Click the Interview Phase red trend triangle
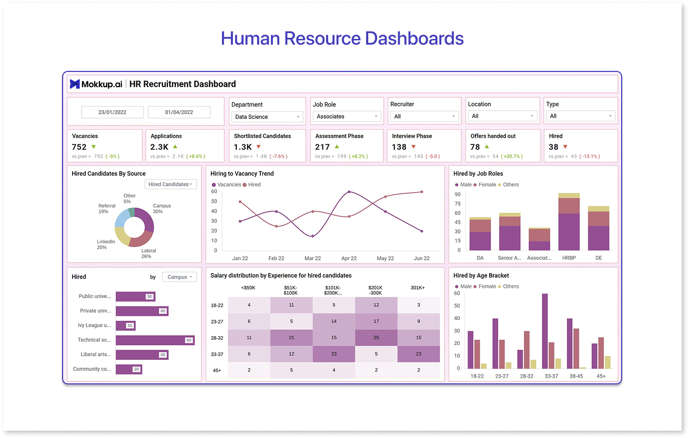The height and width of the screenshot is (438, 689). tap(413, 147)
